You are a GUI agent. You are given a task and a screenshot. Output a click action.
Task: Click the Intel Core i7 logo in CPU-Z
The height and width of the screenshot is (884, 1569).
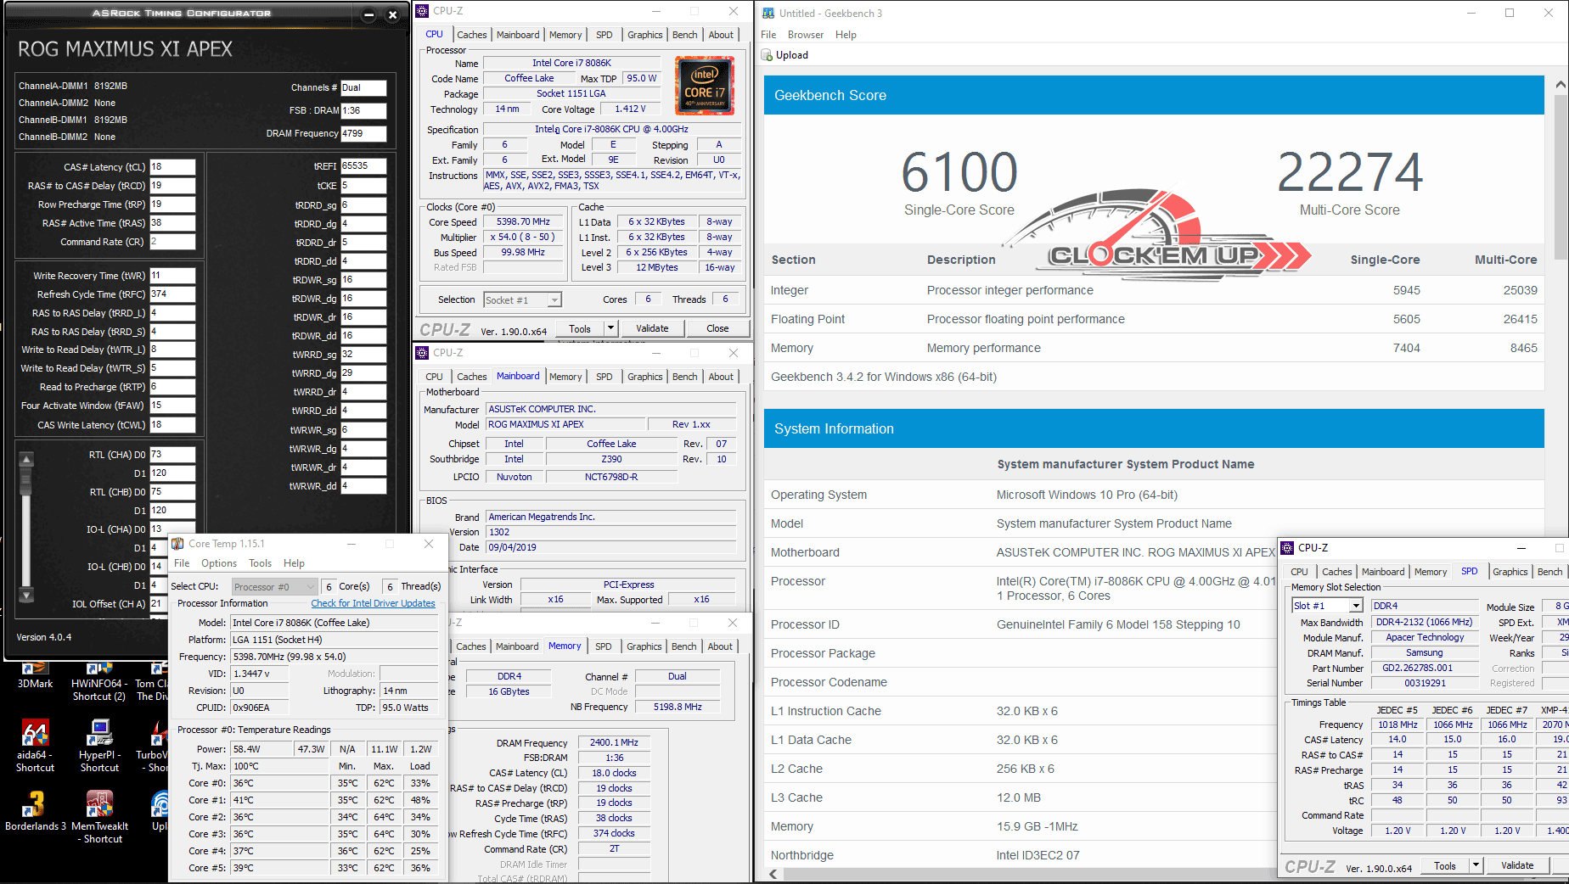[705, 86]
